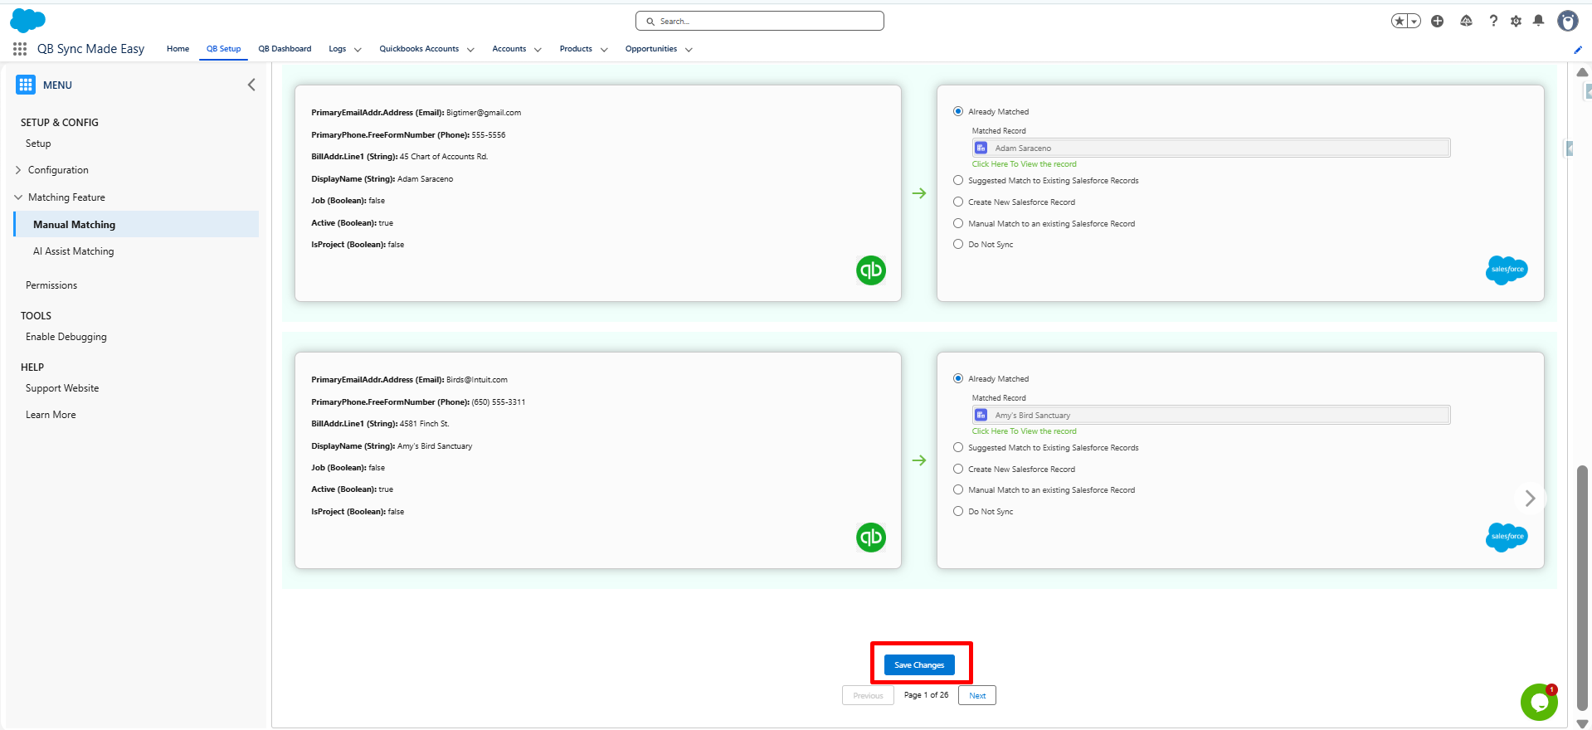Collapse the Matching Feature section

pyautogui.click(x=18, y=197)
